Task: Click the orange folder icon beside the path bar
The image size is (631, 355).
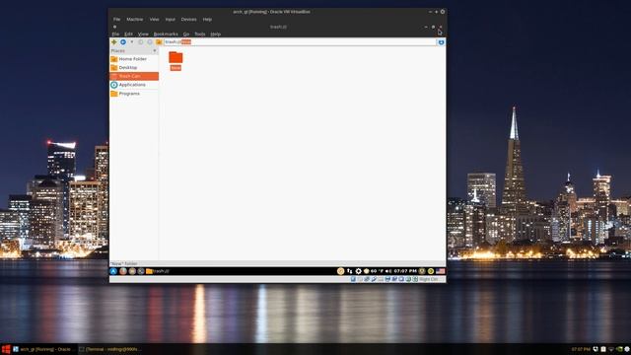Action: point(159,41)
